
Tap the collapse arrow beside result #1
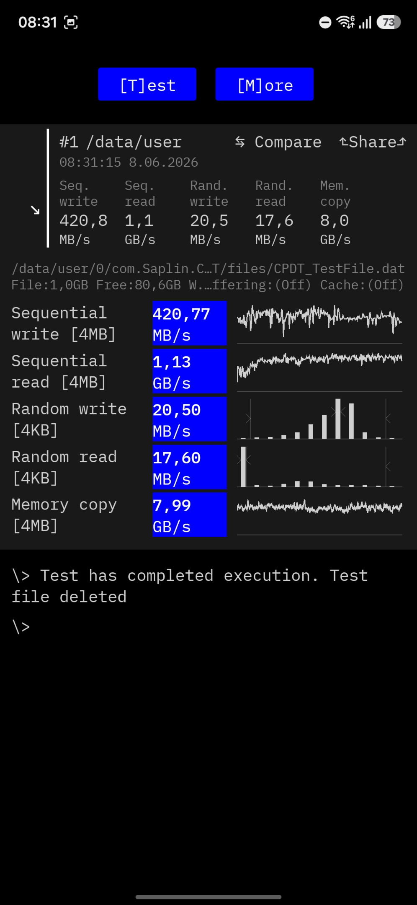(35, 210)
